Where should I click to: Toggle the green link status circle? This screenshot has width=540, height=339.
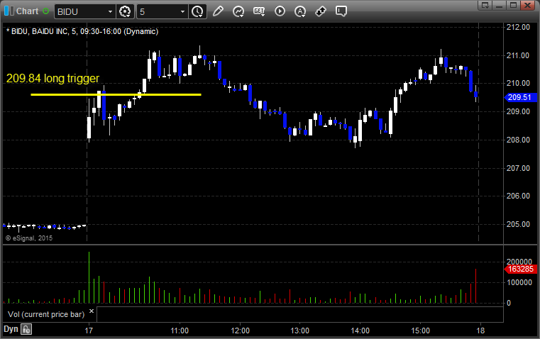coord(46,11)
